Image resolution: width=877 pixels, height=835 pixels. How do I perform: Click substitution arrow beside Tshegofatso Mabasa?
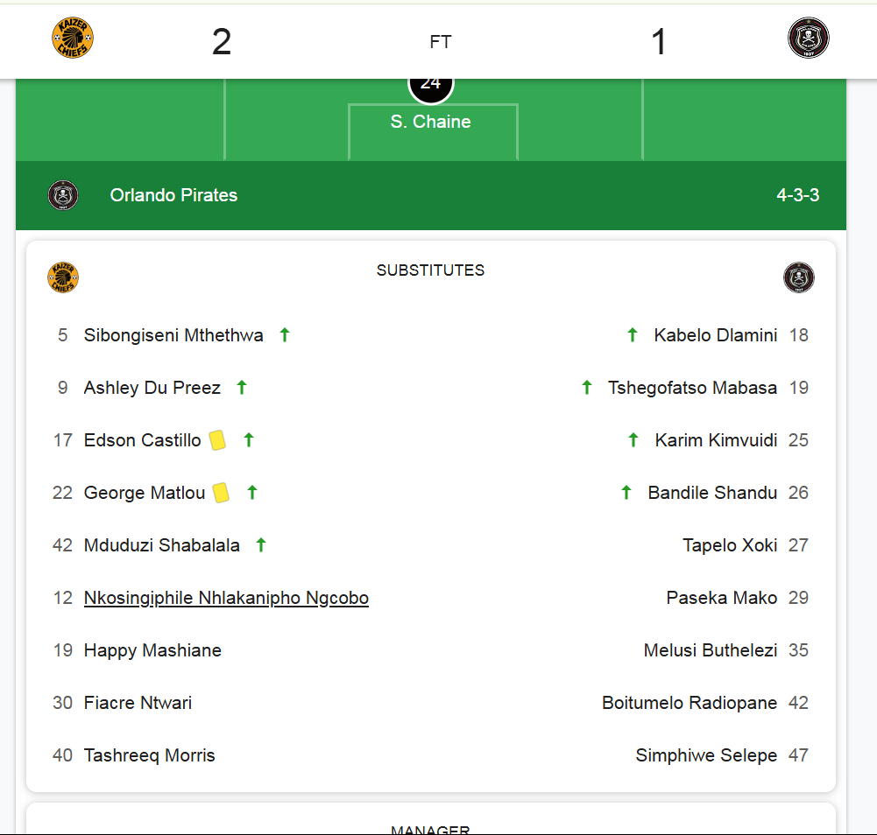pos(587,388)
